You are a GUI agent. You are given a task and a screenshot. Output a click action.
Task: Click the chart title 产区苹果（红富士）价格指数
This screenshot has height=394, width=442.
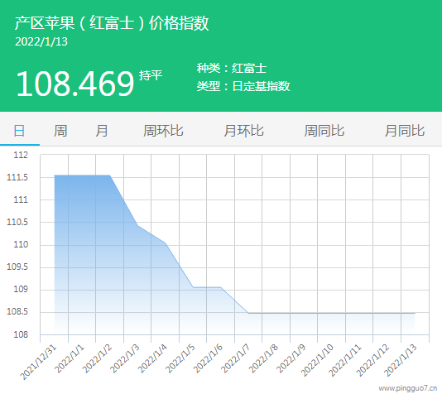click(x=112, y=23)
